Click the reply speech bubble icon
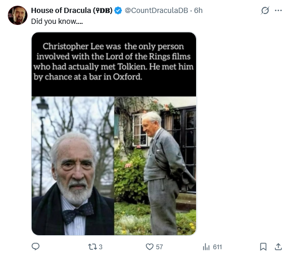The height and width of the screenshot is (257, 290). click(x=35, y=247)
